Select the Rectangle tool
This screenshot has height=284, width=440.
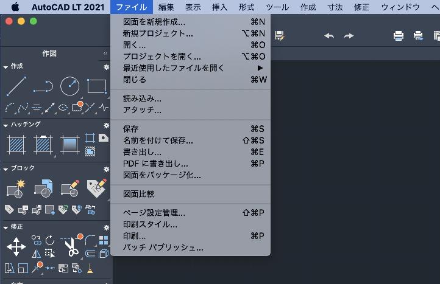click(97, 86)
